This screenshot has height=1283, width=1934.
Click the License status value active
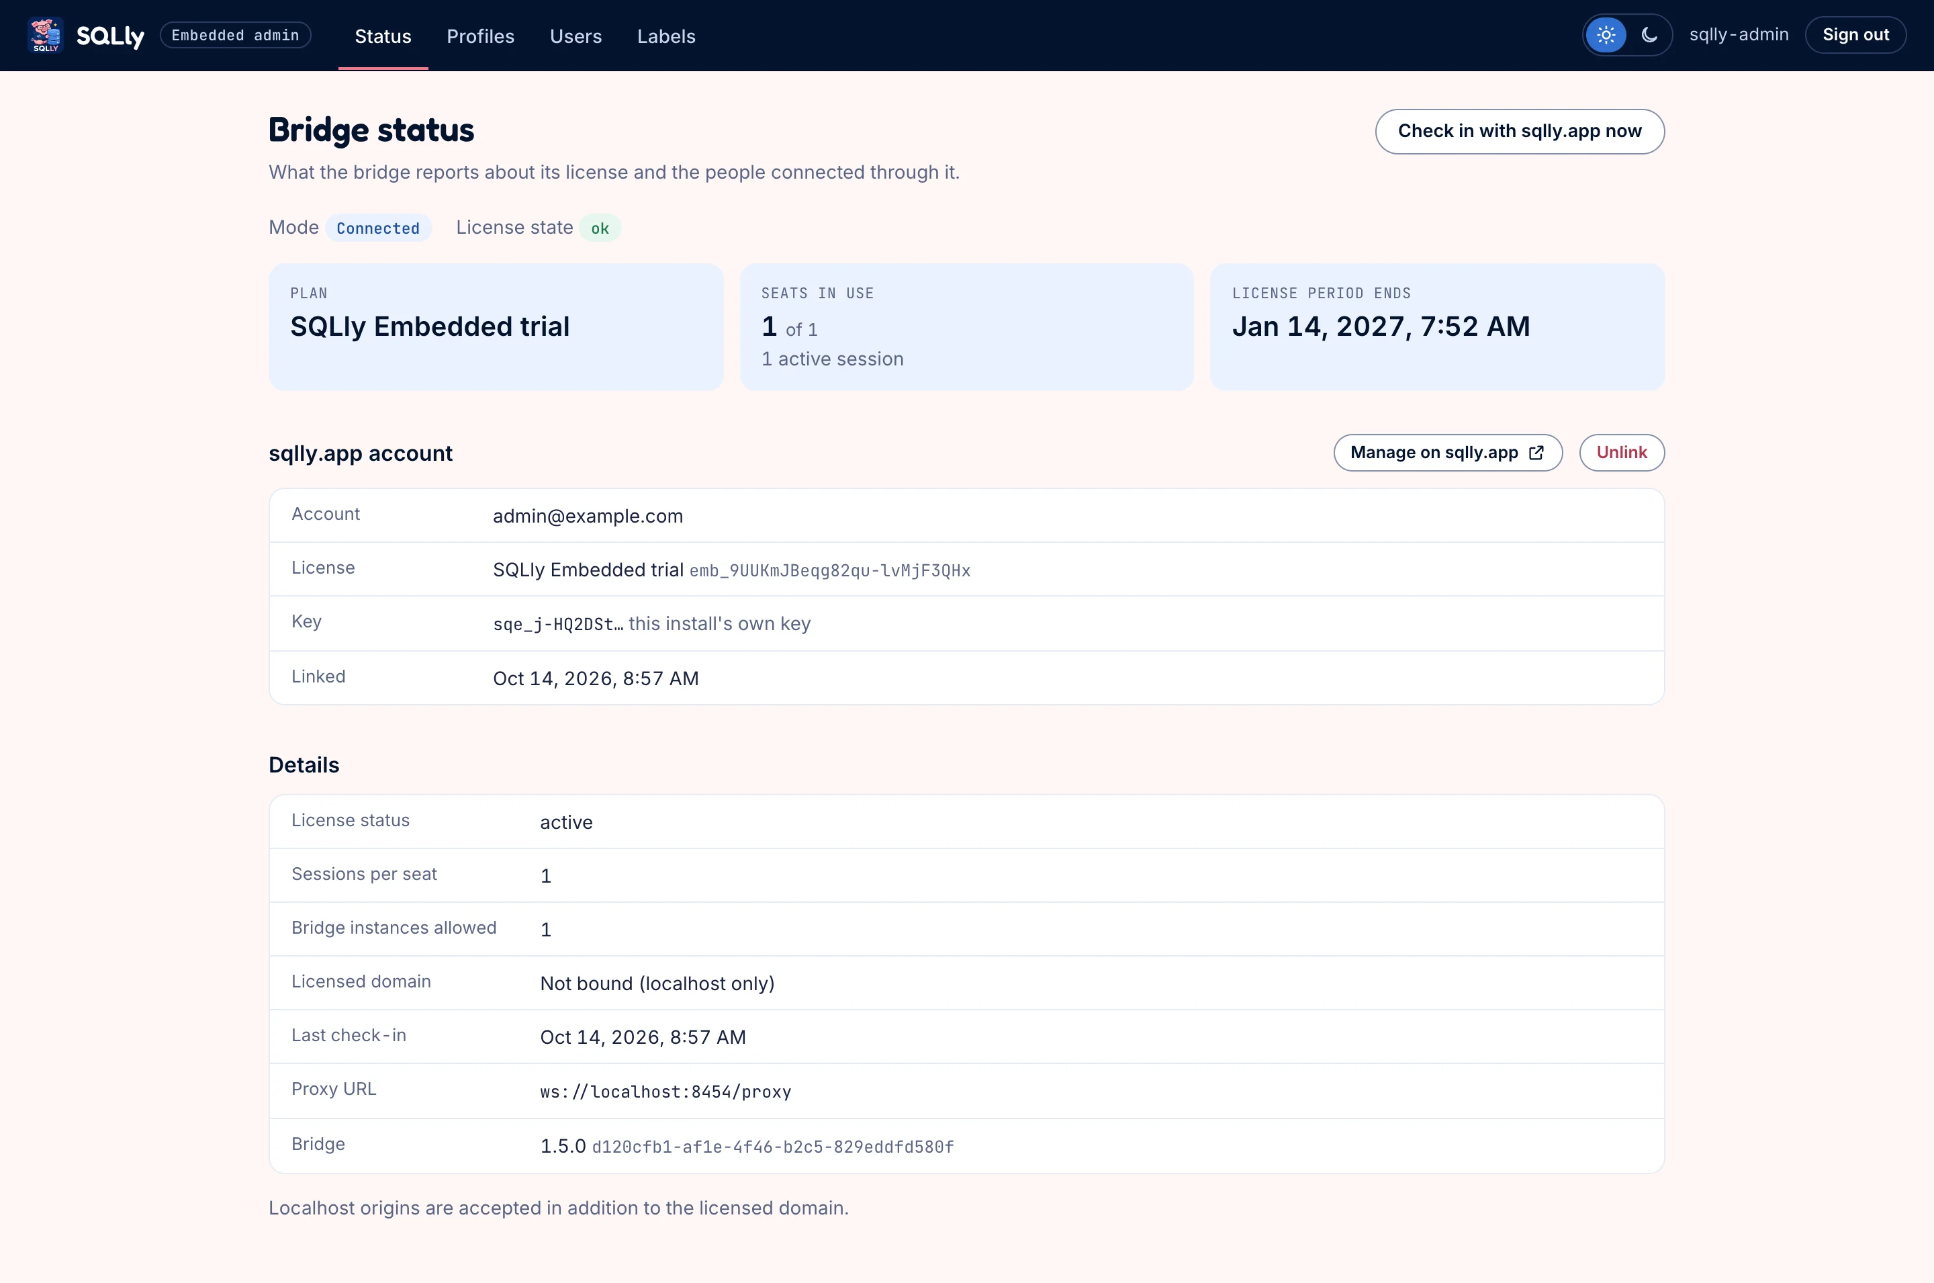(x=566, y=822)
